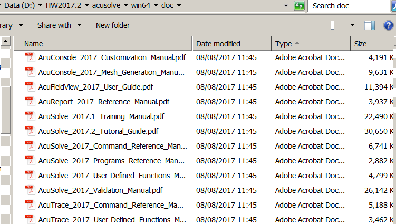Image resolution: width=396 pixels, height=224 pixels.
Task: Sort by the Date modified column header
Action: (x=232, y=44)
